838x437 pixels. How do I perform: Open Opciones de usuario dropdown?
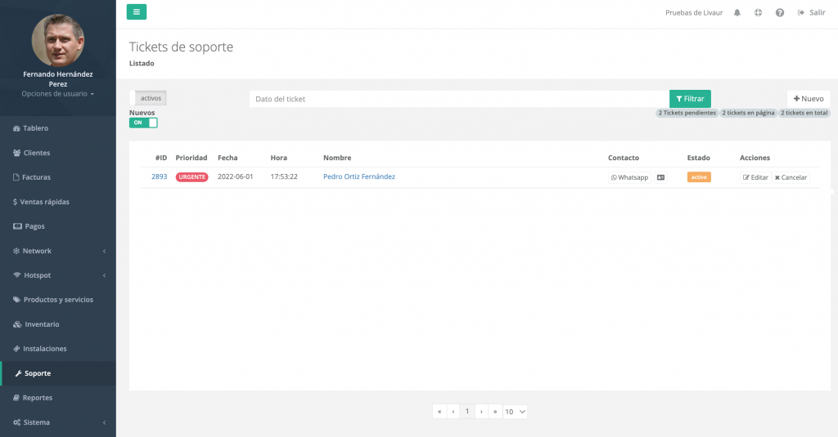click(57, 94)
